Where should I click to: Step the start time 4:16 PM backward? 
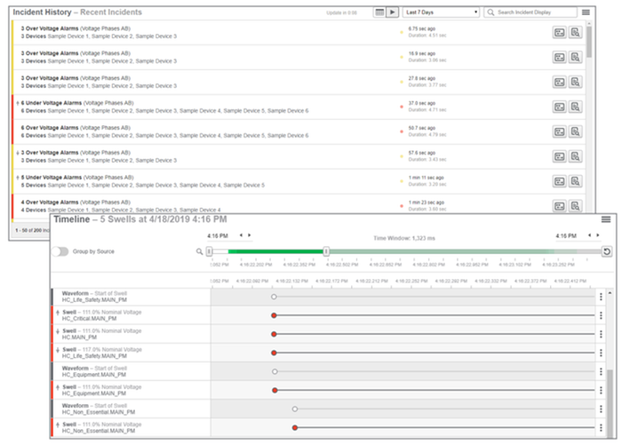[241, 235]
